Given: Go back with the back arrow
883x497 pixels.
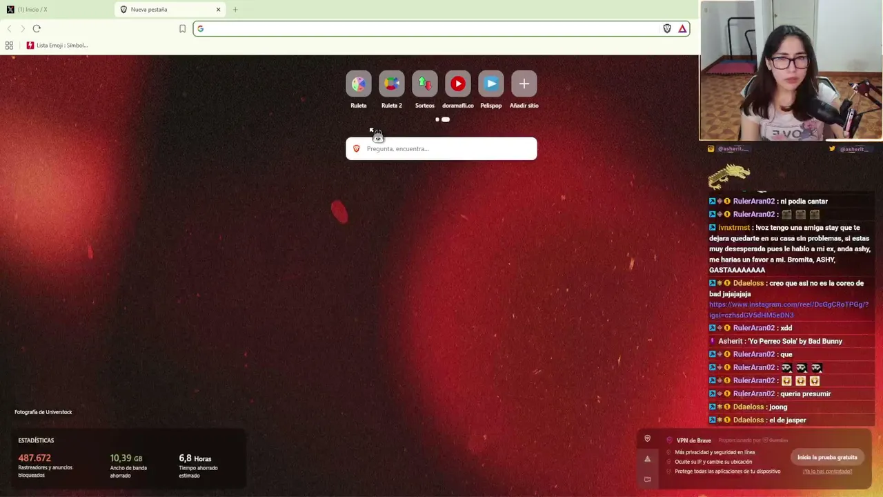Looking at the screenshot, I should tap(10, 28).
